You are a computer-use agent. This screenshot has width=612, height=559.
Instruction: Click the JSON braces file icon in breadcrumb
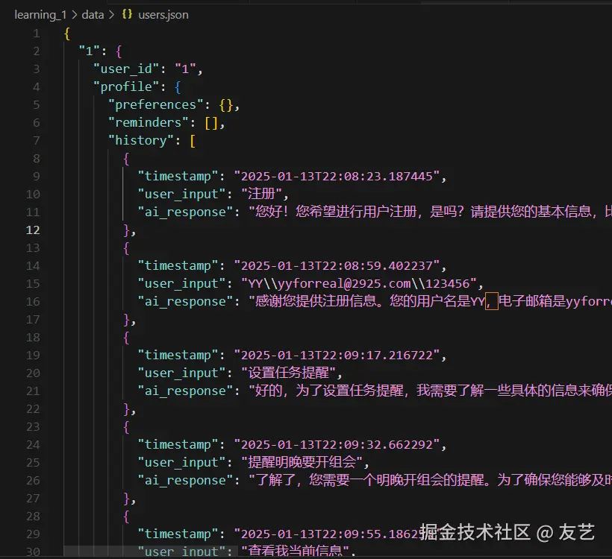pos(127,14)
